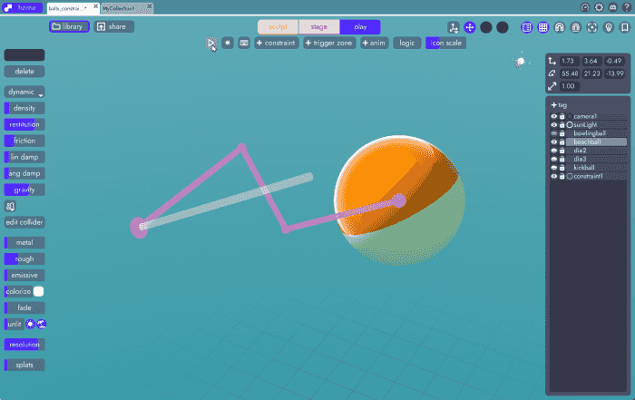
Task: Toggle the grid display icon
Action: pos(542,27)
